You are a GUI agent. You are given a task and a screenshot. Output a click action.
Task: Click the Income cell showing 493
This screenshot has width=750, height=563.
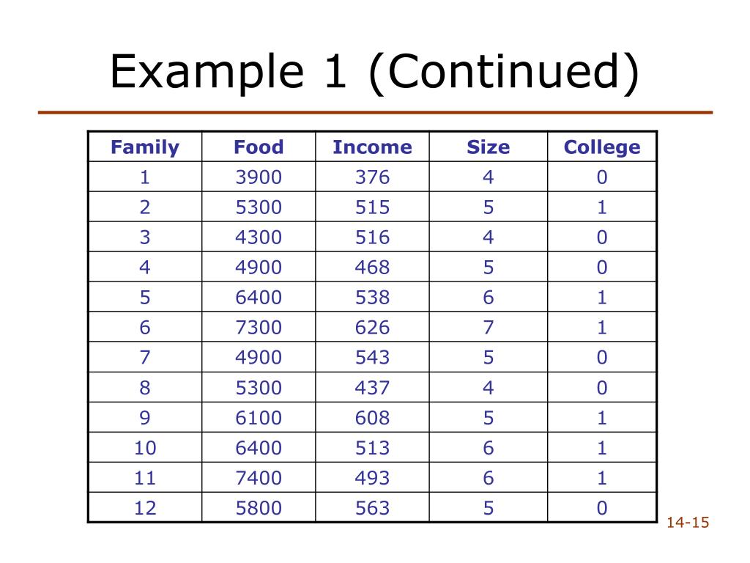click(372, 478)
